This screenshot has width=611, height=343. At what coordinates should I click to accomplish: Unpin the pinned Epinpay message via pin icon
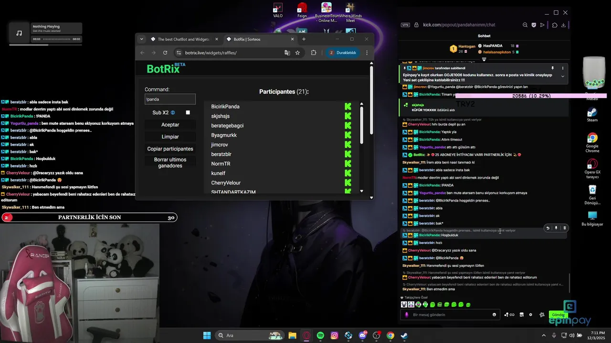click(553, 68)
